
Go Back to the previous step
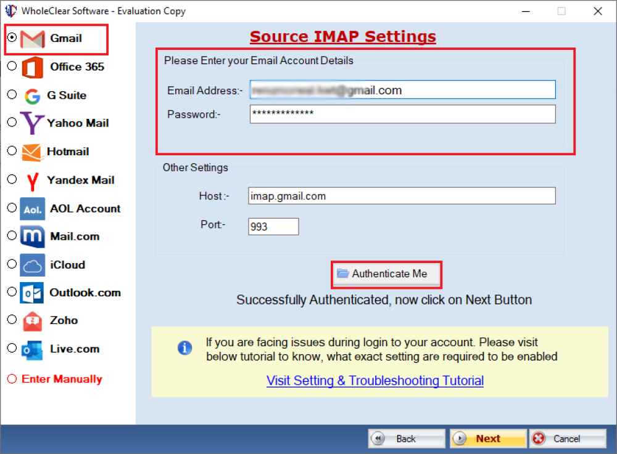406,439
